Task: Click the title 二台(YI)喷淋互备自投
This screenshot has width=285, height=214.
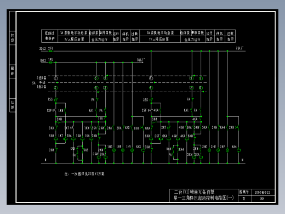Action: (x=194, y=192)
